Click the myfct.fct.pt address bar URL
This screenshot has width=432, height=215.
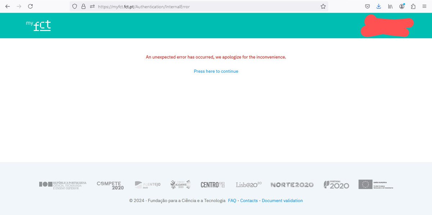144,6
